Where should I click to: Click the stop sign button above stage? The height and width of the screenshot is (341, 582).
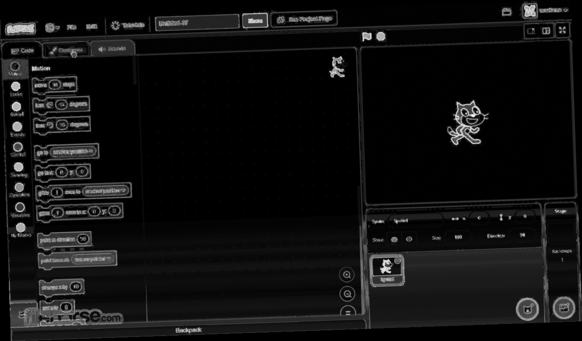click(x=381, y=36)
